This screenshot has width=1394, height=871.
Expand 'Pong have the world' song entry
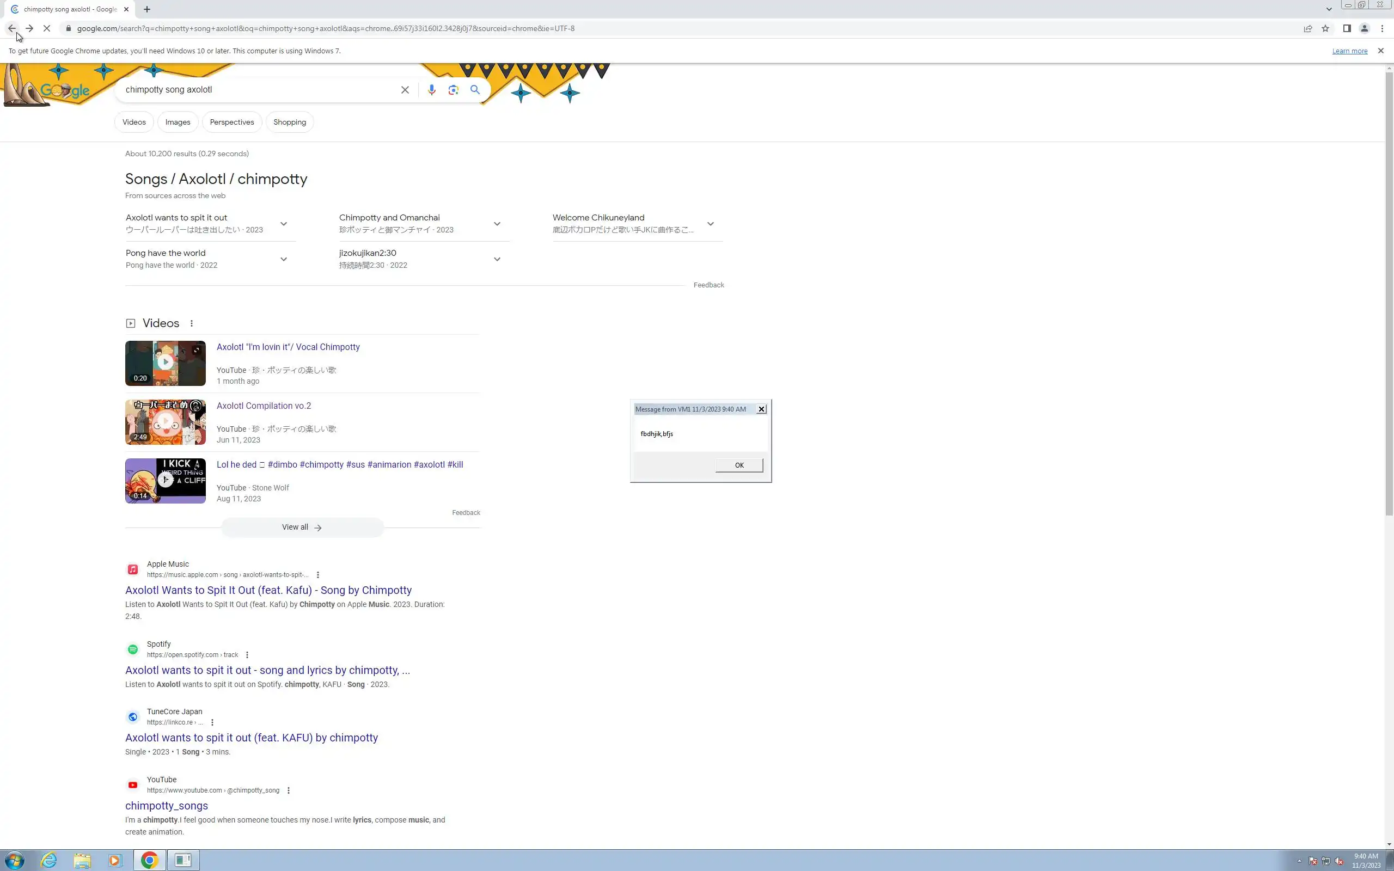[283, 259]
